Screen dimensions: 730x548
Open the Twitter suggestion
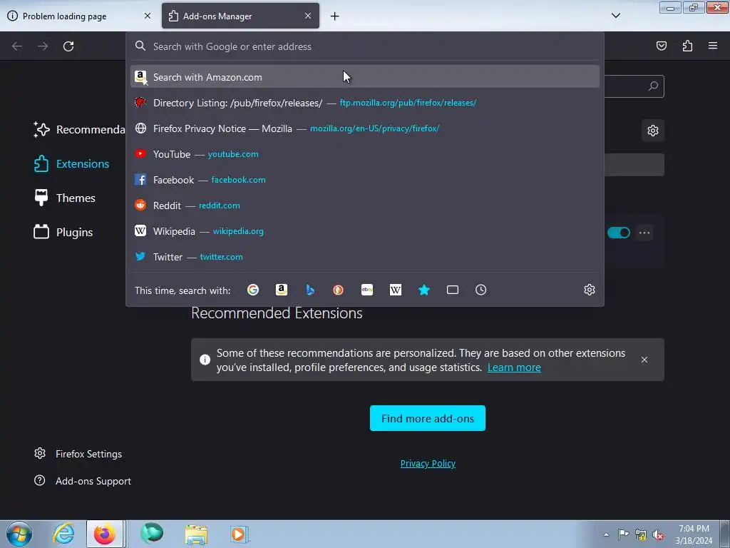tap(364, 257)
